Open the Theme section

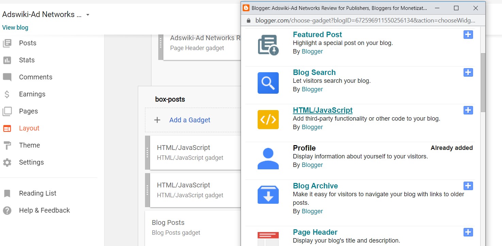[29, 145]
